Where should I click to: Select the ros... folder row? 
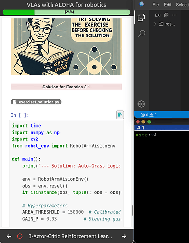pyautogui.click(x=165, y=24)
